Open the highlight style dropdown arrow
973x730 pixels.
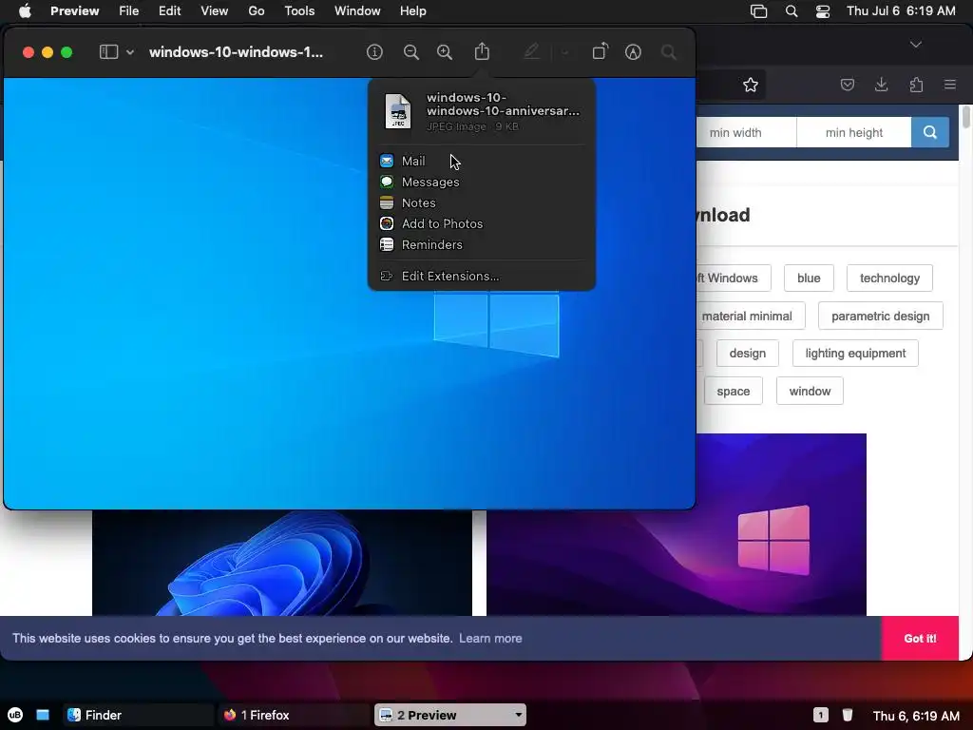564,53
